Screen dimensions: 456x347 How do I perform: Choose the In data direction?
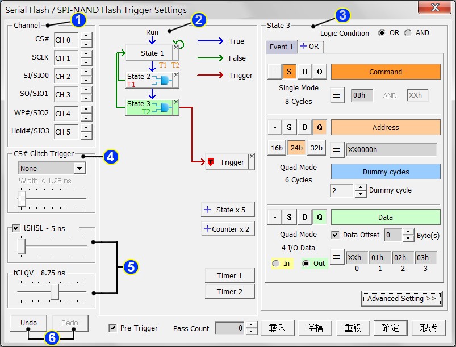[x=277, y=263]
